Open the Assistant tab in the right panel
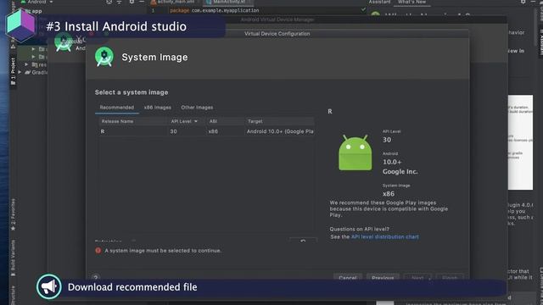 tap(379, 2)
